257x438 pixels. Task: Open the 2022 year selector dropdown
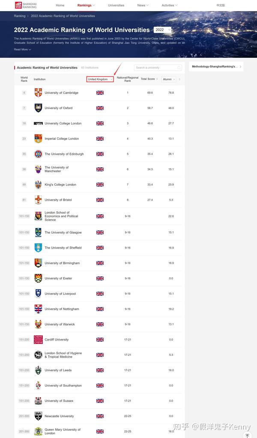click(162, 30)
